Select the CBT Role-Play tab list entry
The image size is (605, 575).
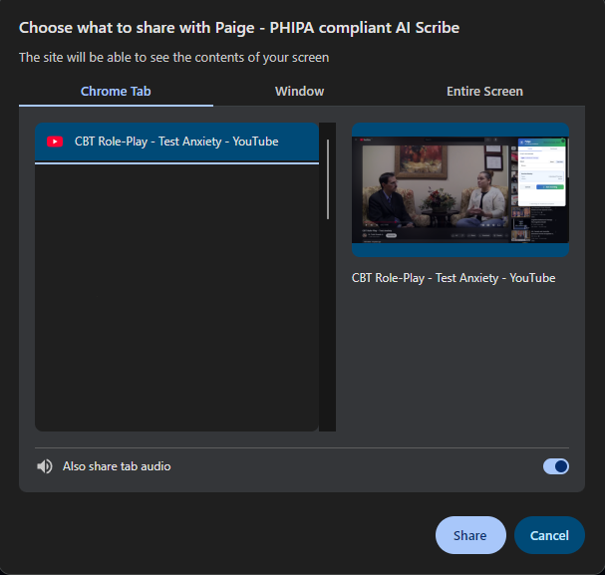coord(176,142)
